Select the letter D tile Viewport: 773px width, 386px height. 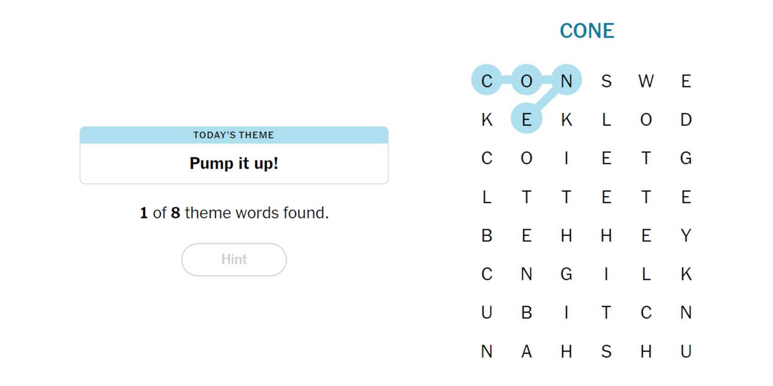pos(686,119)
